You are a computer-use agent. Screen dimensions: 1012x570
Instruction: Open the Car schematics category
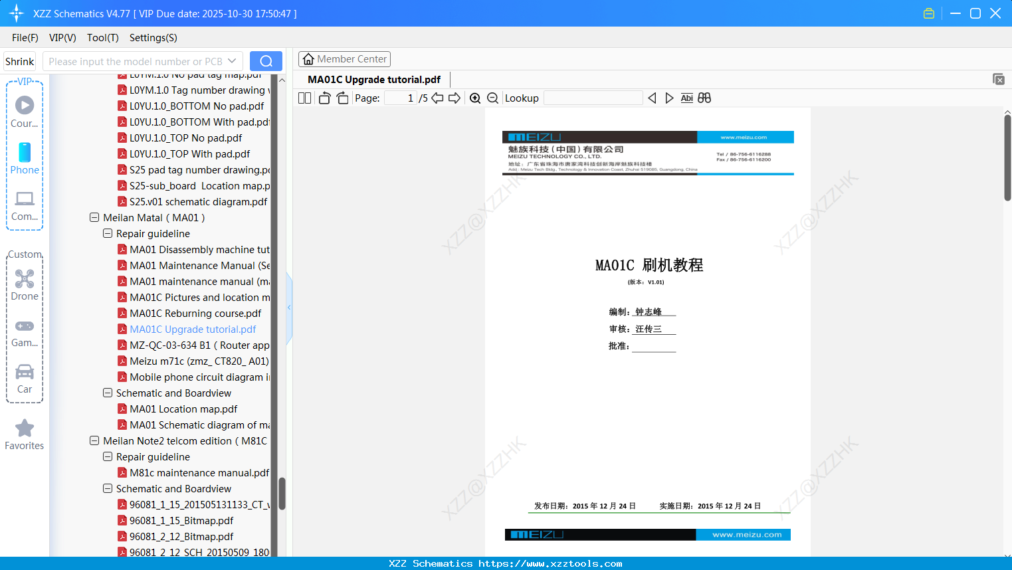click(x=24, y=378)
